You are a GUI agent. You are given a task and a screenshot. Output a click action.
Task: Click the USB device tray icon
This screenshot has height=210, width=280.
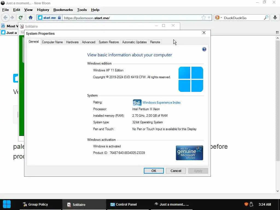tap(252, 204)
